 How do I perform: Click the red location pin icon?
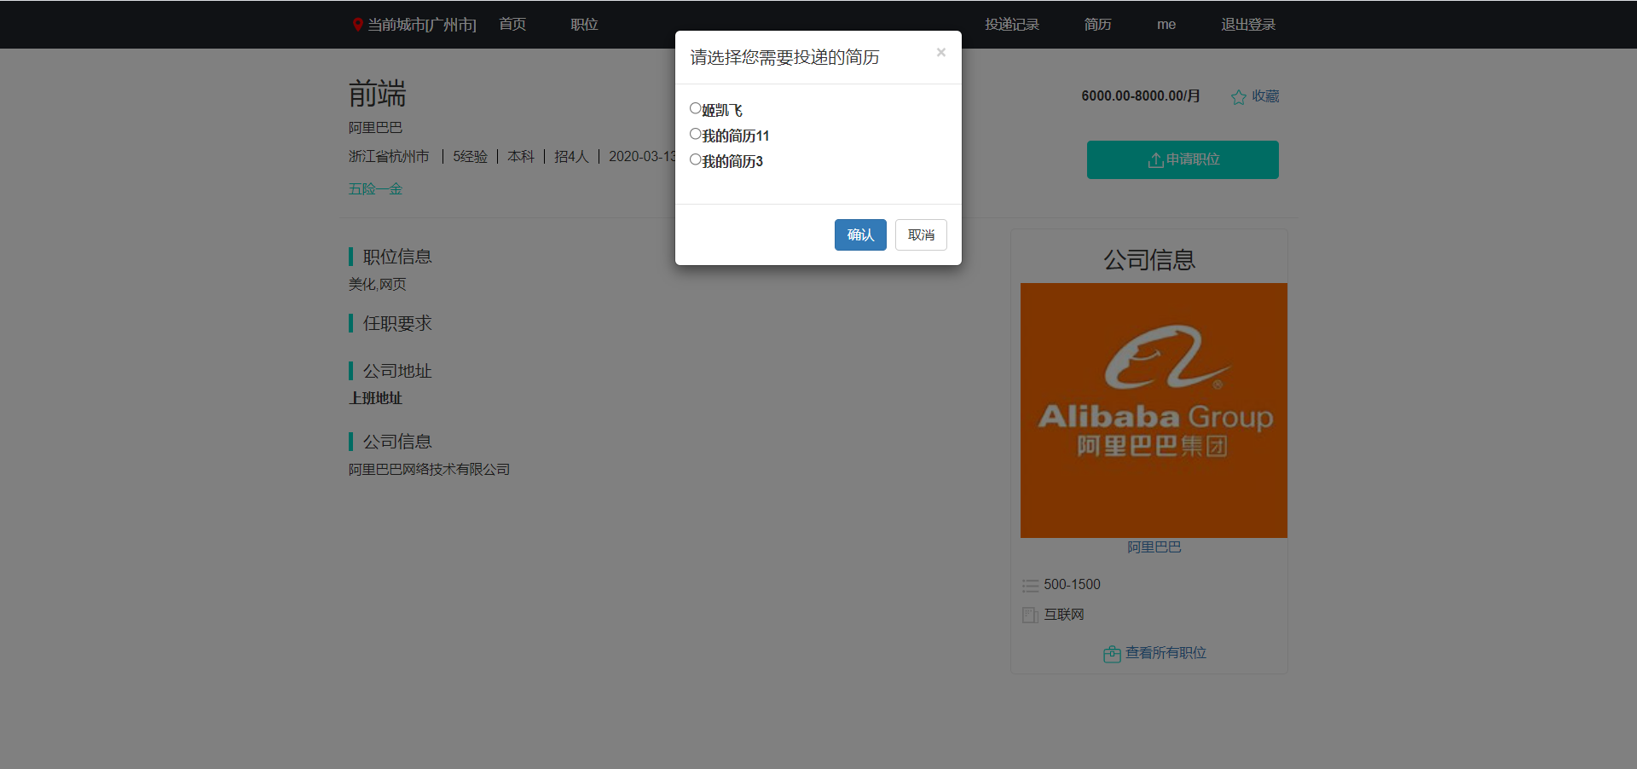358,25
